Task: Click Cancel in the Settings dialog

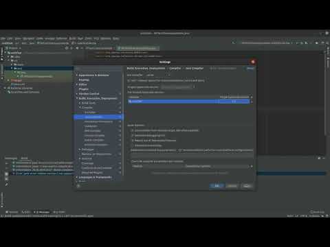Action: 232,186
